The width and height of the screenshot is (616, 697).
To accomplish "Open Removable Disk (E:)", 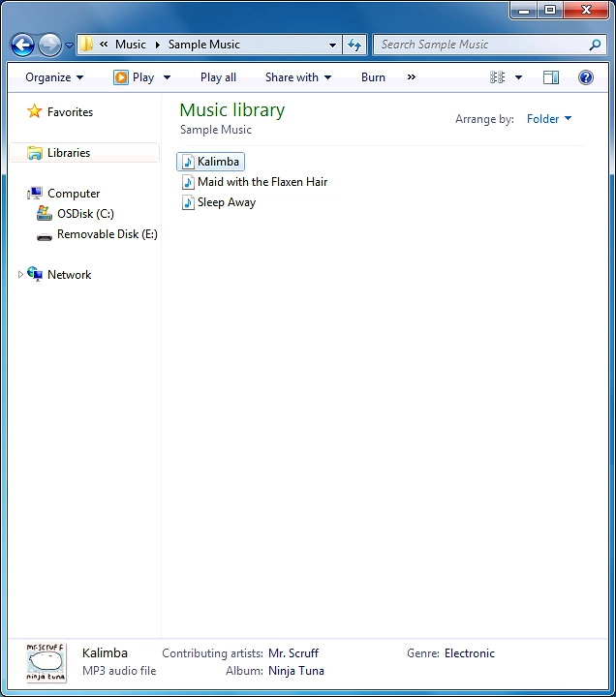I will pyautogui.click(x=108, y=234).
